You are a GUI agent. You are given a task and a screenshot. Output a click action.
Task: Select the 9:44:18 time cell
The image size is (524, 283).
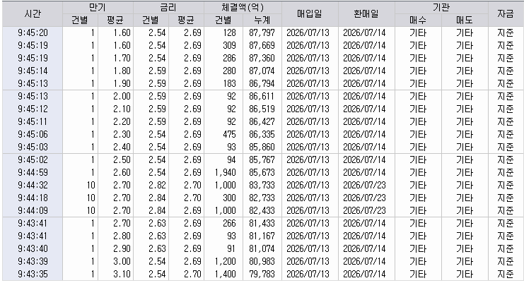[x=33, y=198]
